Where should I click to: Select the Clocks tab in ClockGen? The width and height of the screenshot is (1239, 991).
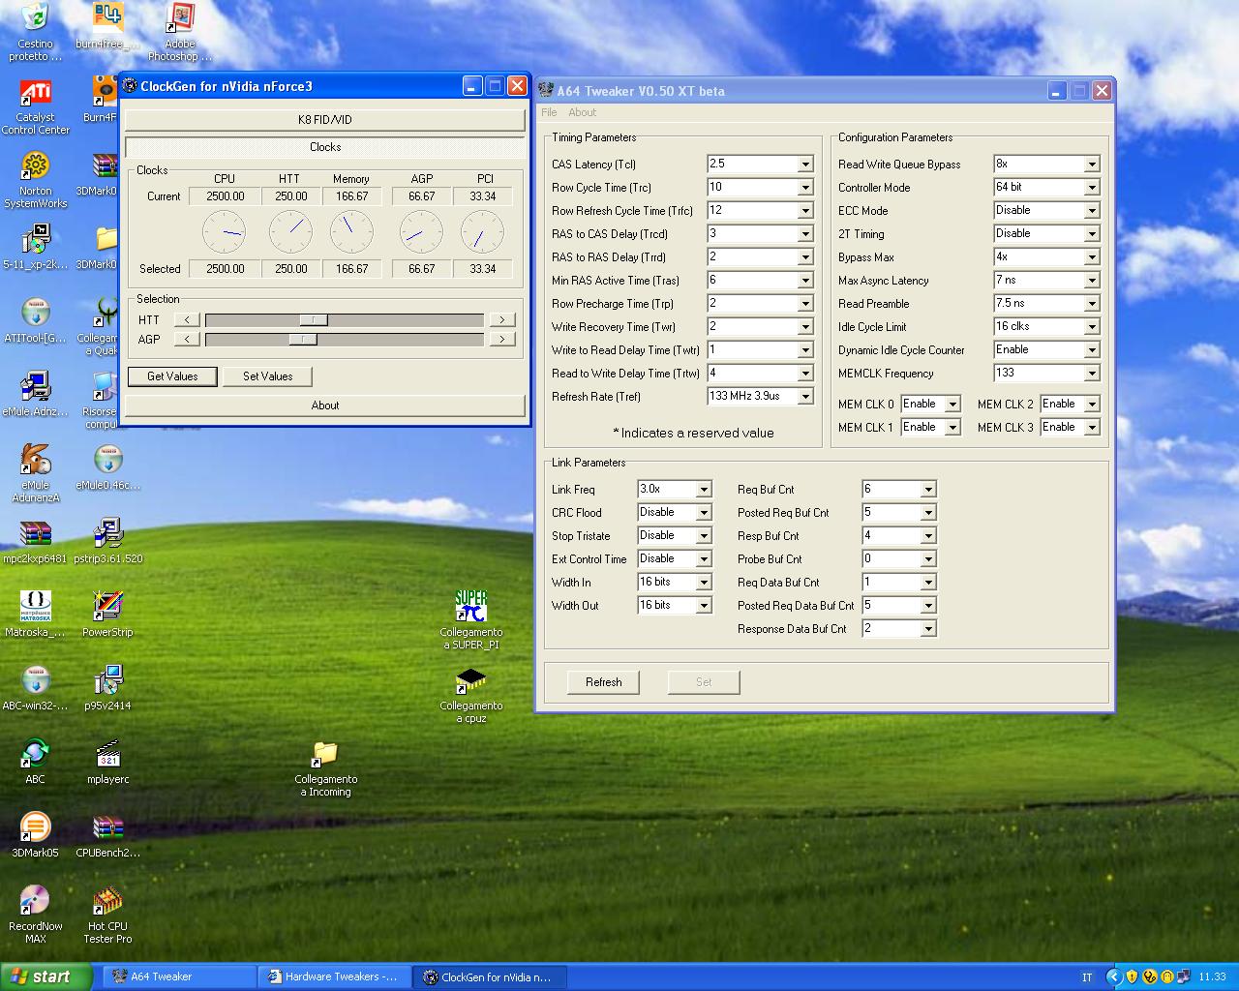[x=325, y=147]
